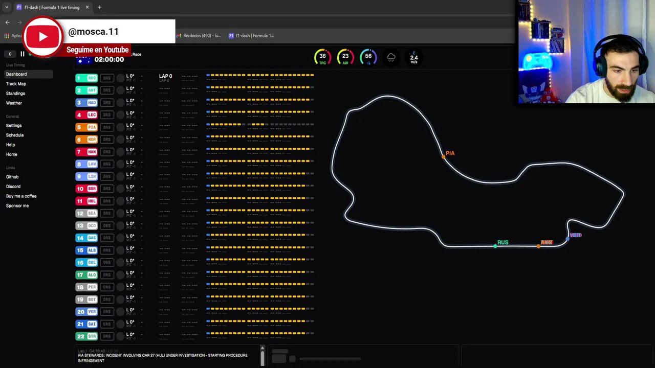Screen dimensions: 655x368
Task: Open the Help page
Action: (10, 145)
